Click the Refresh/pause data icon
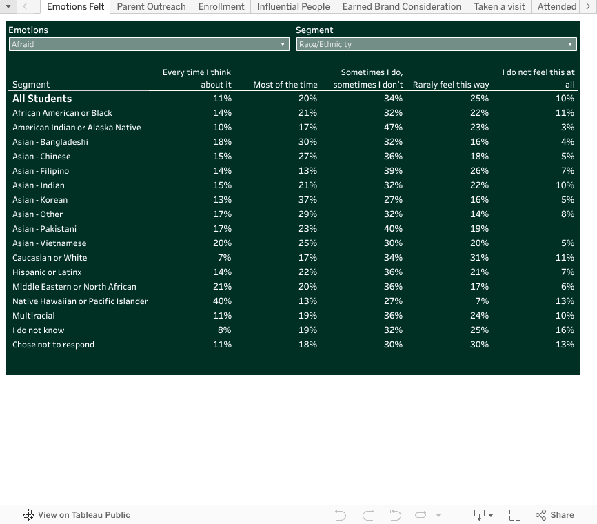Image resolution: width=597 pixels, height=524 pixels. (421, 515)
